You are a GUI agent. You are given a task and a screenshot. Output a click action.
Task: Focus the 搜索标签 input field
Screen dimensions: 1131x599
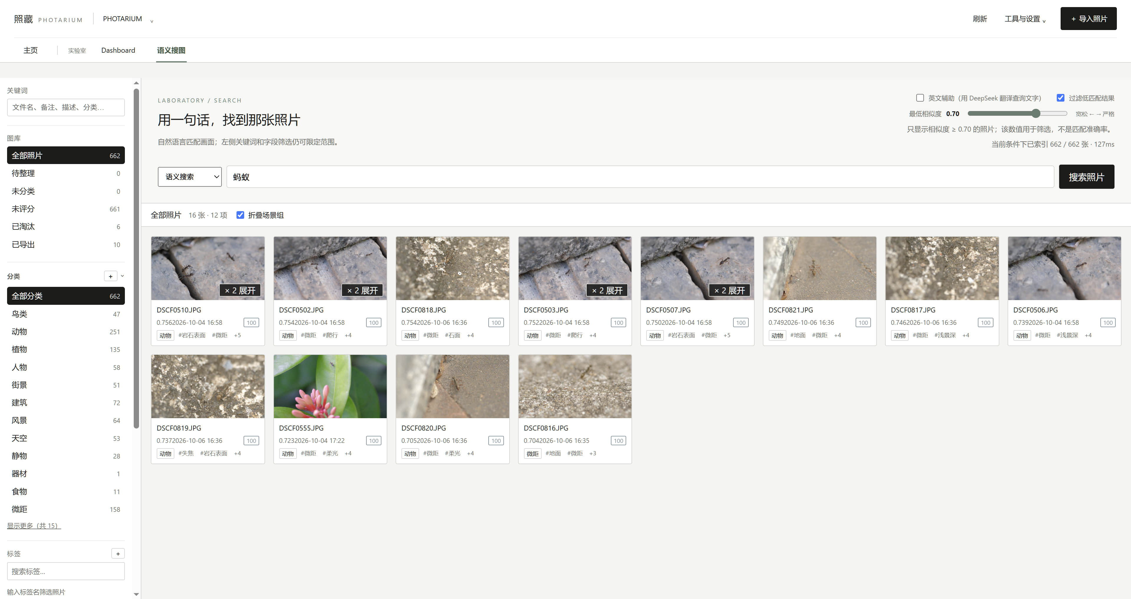(66, 571)
